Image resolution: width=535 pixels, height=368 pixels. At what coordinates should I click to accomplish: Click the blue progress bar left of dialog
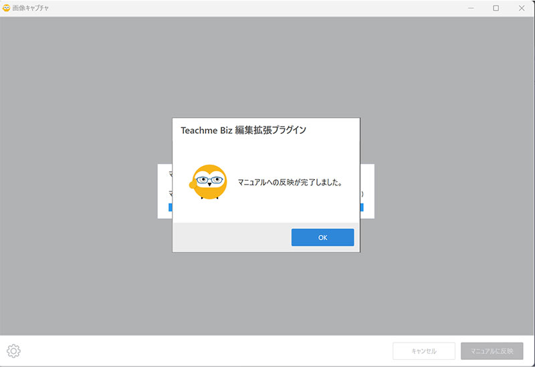(170, 207)
